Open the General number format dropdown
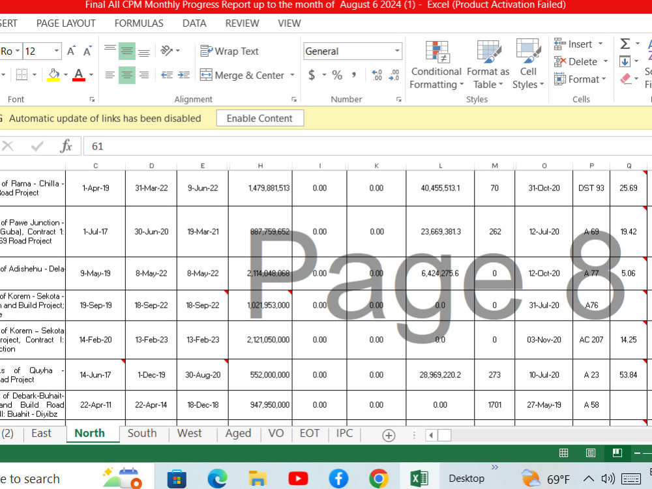 pyautogui.click(x=397, y=51)
